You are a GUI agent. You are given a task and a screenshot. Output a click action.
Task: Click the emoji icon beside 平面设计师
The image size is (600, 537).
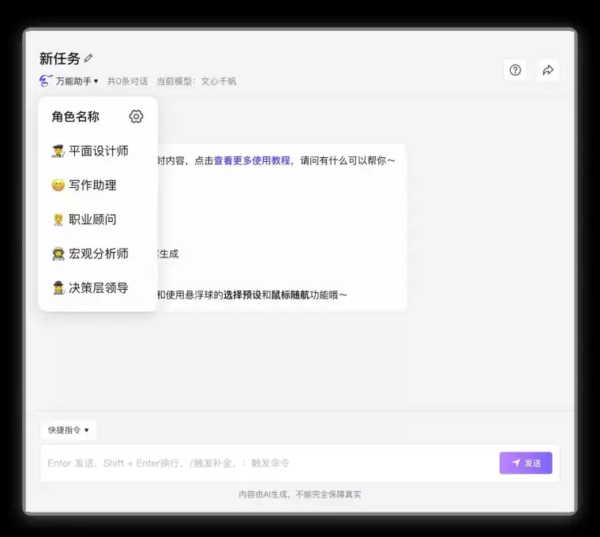[x=58, y=151]
